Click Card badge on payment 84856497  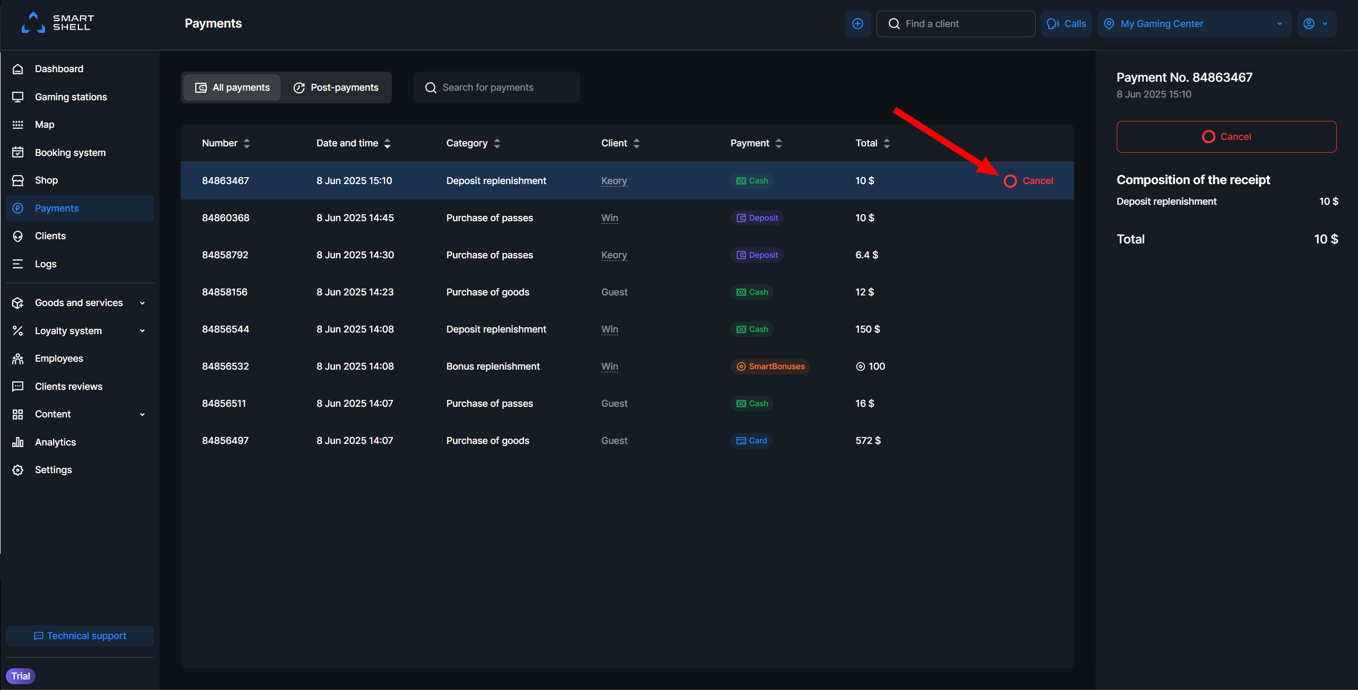coord(751,441)
